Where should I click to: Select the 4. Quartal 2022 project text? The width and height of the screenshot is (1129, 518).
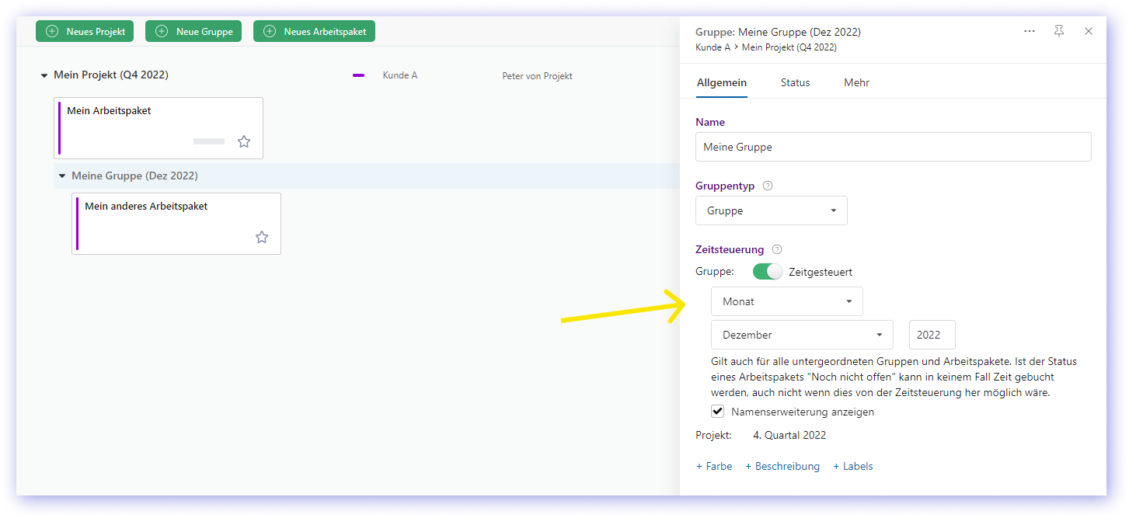coord(789,436)
